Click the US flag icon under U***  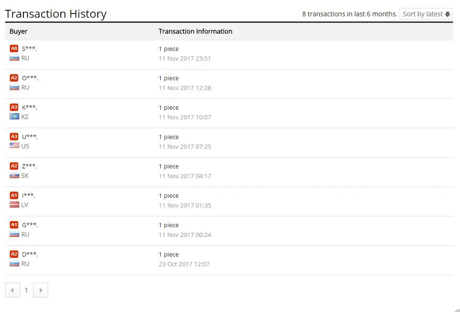[x=14, y=146]
